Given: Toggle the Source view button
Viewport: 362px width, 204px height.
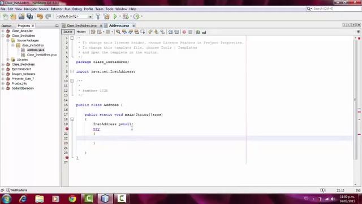Looking at the screenshot, I should coord(68,32).
